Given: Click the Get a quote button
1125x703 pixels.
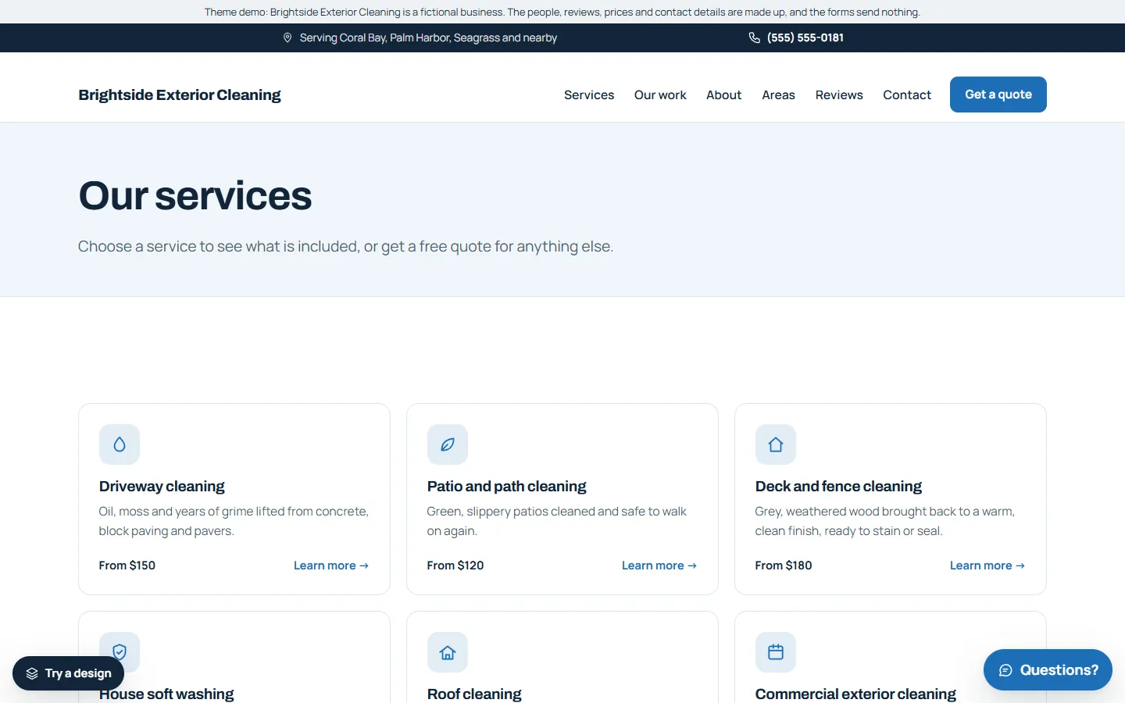Looking at the screenshot, I should click(998, 95).
